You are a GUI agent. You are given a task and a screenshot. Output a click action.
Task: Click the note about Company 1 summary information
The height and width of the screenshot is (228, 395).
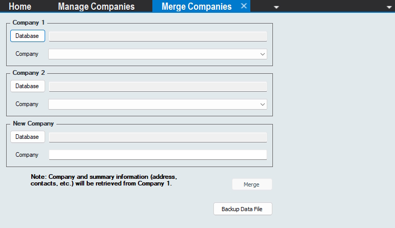click(104, 180)
